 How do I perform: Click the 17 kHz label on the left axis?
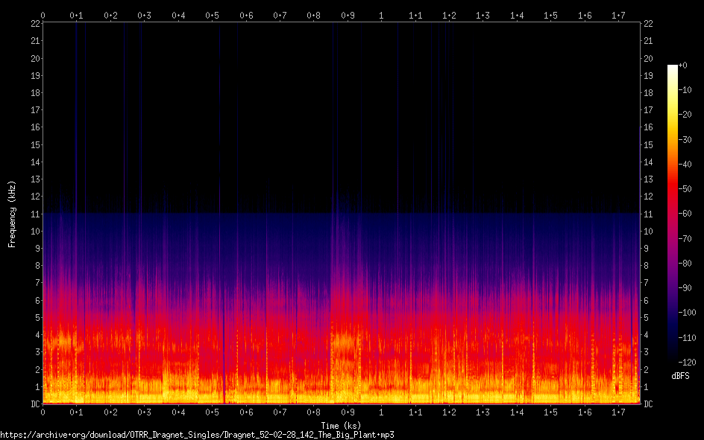[x=34, y=110]
